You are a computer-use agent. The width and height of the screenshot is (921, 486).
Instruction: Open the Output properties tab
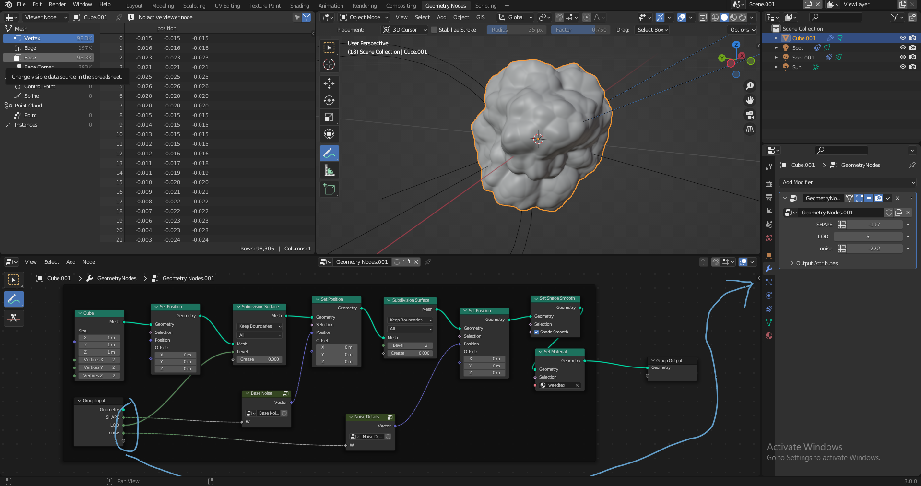pyautogui.click(x=769, y=197)
